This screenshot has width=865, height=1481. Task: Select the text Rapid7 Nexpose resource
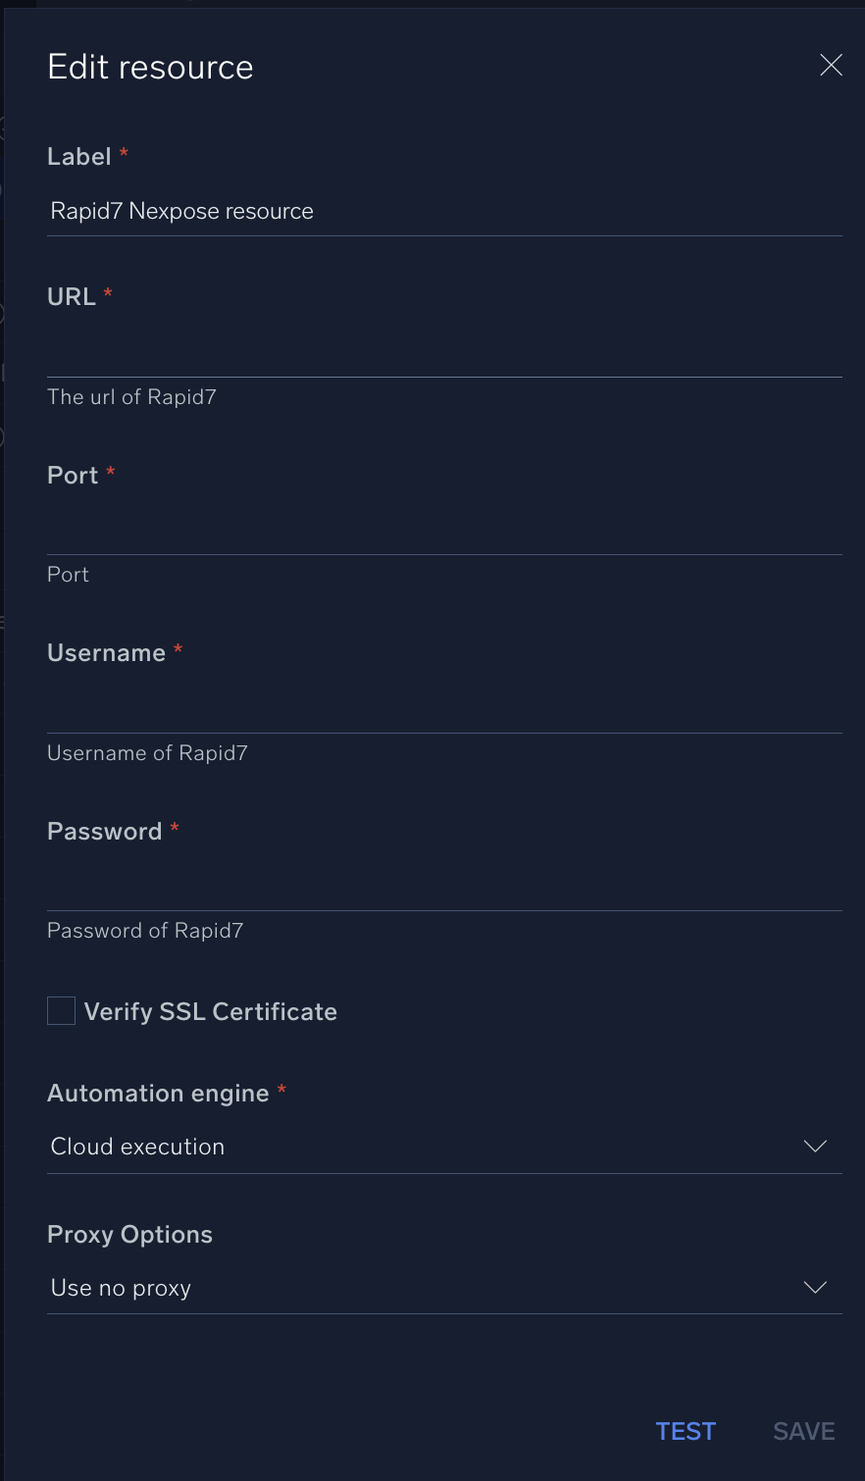point(181,211)
